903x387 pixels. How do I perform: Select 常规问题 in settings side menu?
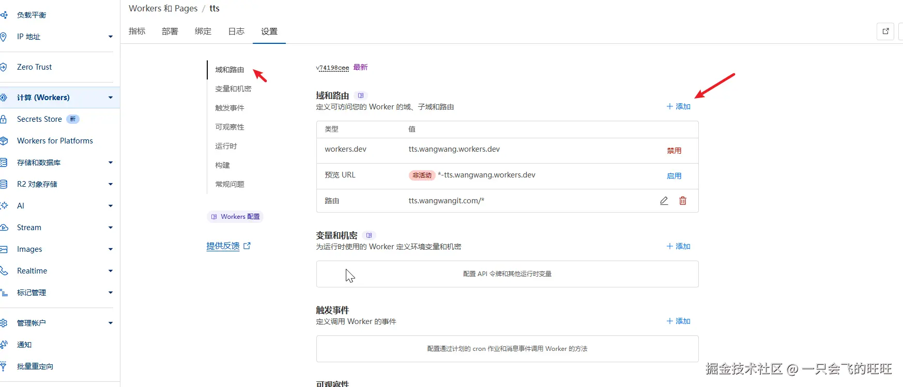(x=229, y=184)
